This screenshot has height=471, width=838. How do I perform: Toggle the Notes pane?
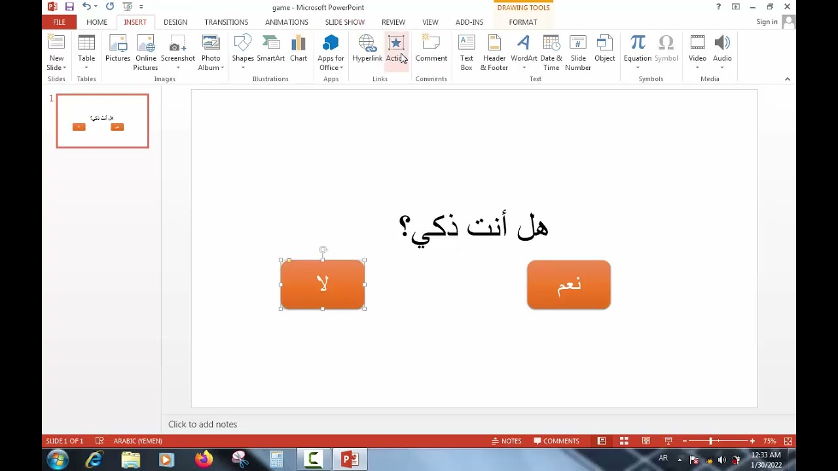pyautogui.click(x=507, y=441)
